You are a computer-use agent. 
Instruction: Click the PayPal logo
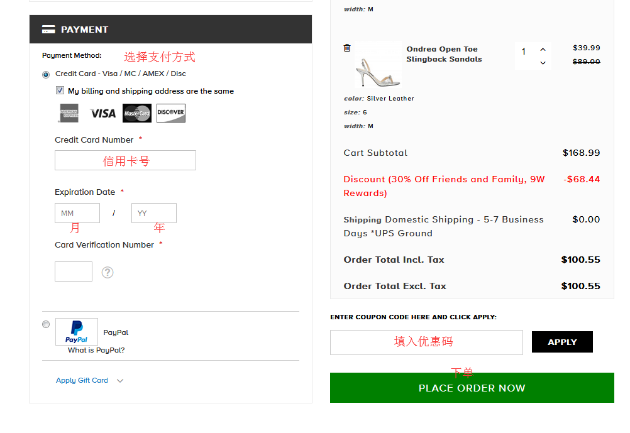[x=77, y=331]
